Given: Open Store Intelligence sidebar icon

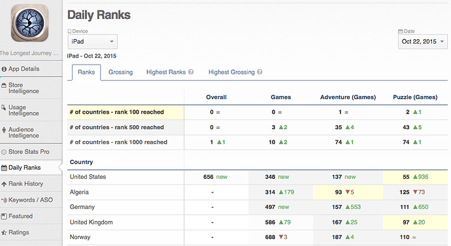Looking at the screenshot, I should pyautogui.click(x=4, y=85).
